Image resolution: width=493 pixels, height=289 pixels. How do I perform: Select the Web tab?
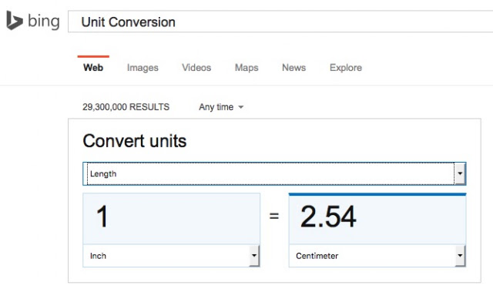pyautogui.click(x=93, y=68)
